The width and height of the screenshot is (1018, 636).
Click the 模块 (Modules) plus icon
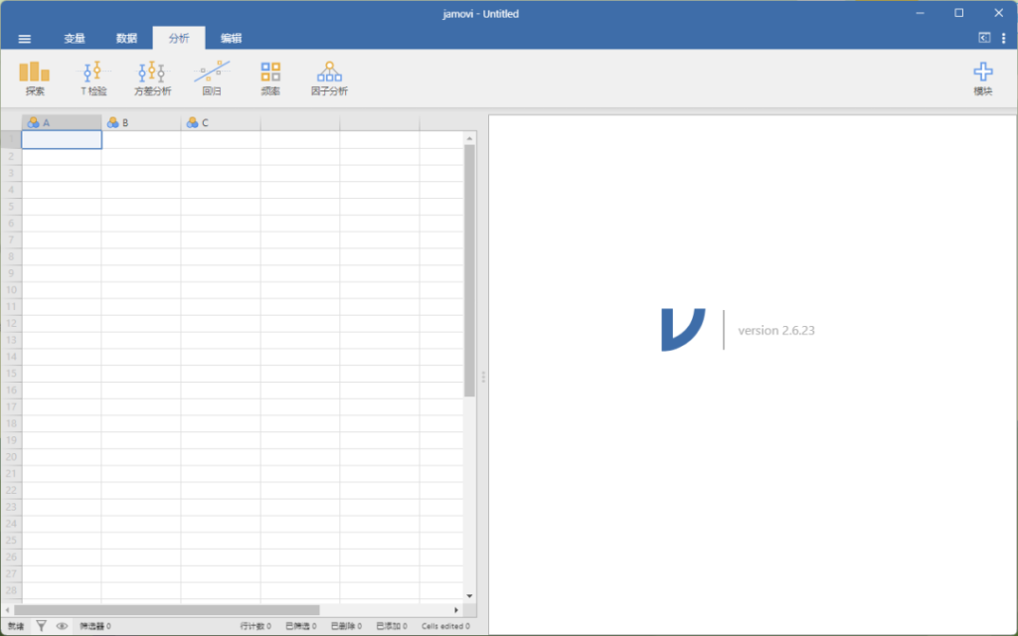[982, 78]
